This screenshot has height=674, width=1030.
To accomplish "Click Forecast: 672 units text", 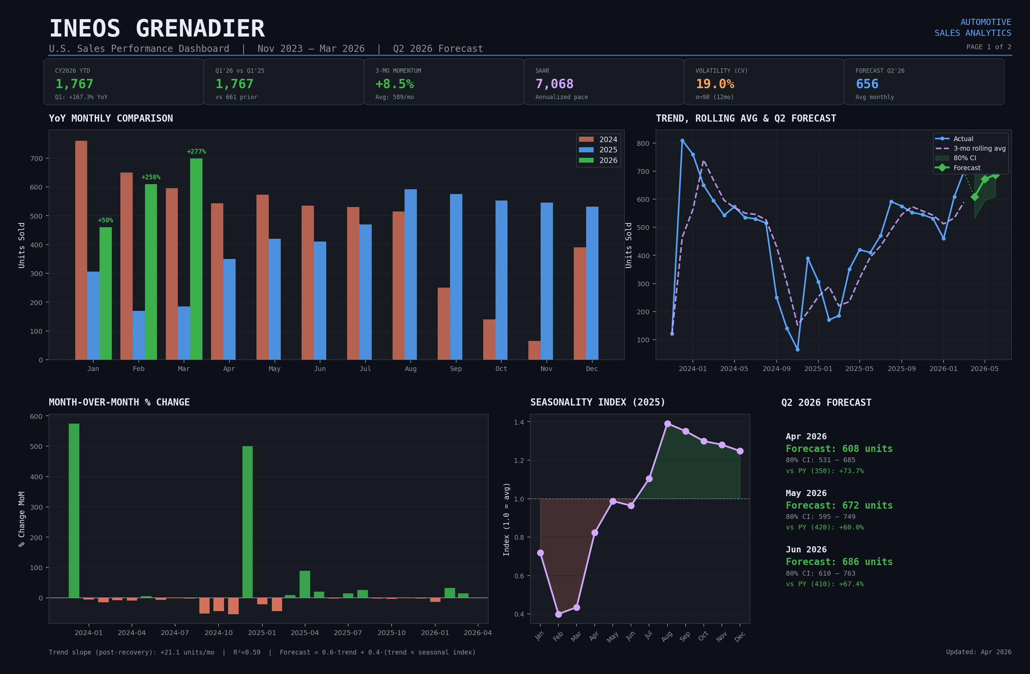I will point(839,505).
